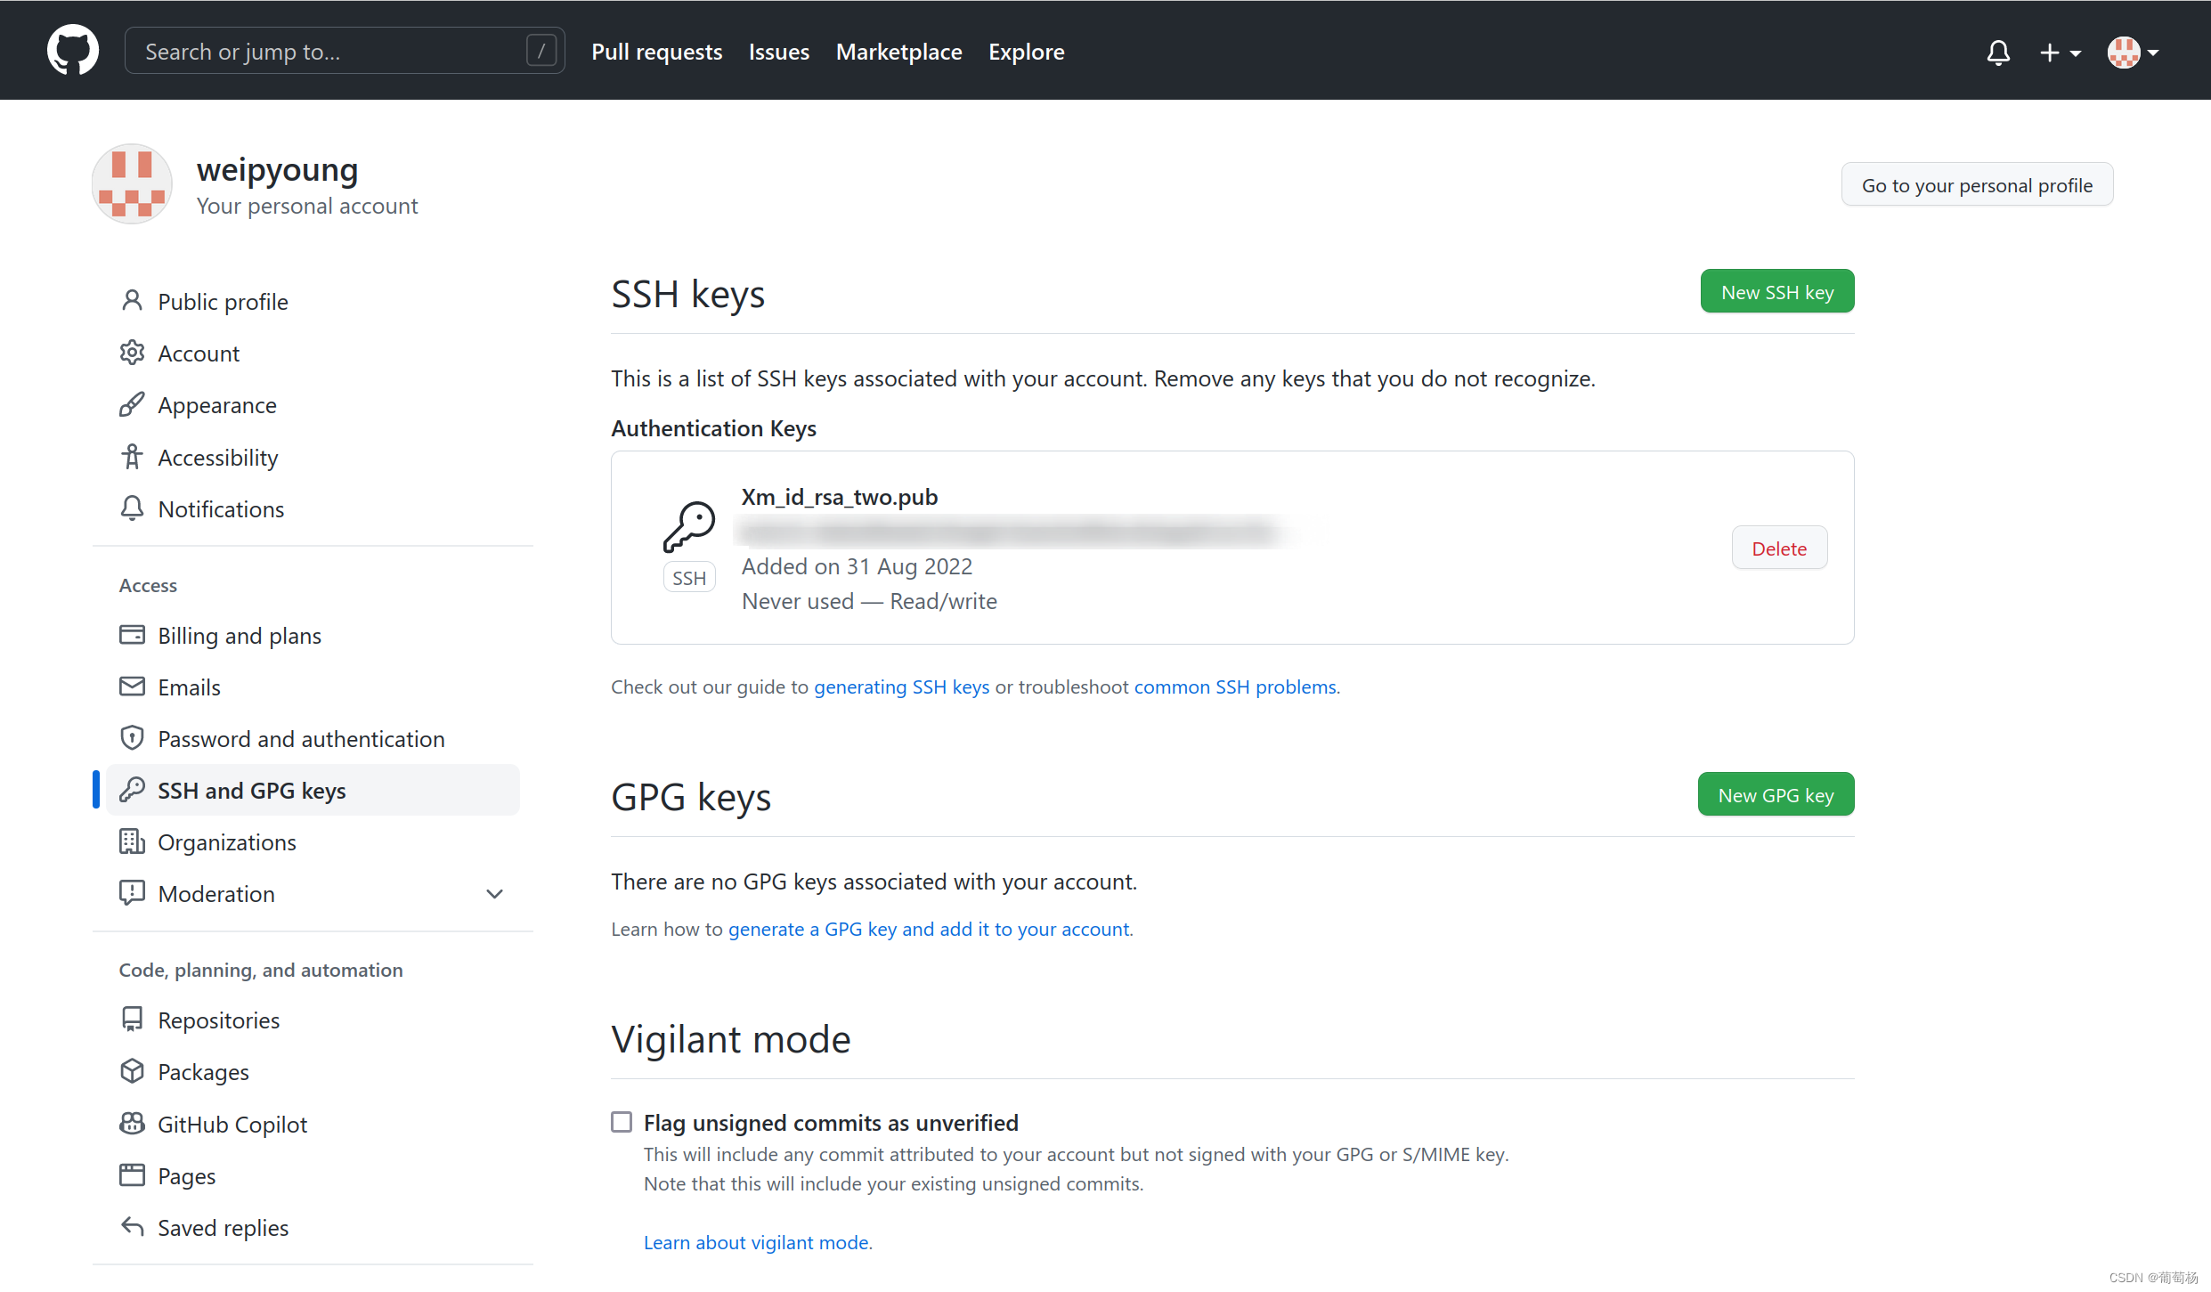Go to Marketplace in top navigation
Viewport: 2211px width, 1292px height.
point(898,52)
